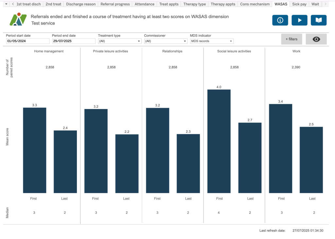
Task: Click the Period end date field
Action: point(74,41)
